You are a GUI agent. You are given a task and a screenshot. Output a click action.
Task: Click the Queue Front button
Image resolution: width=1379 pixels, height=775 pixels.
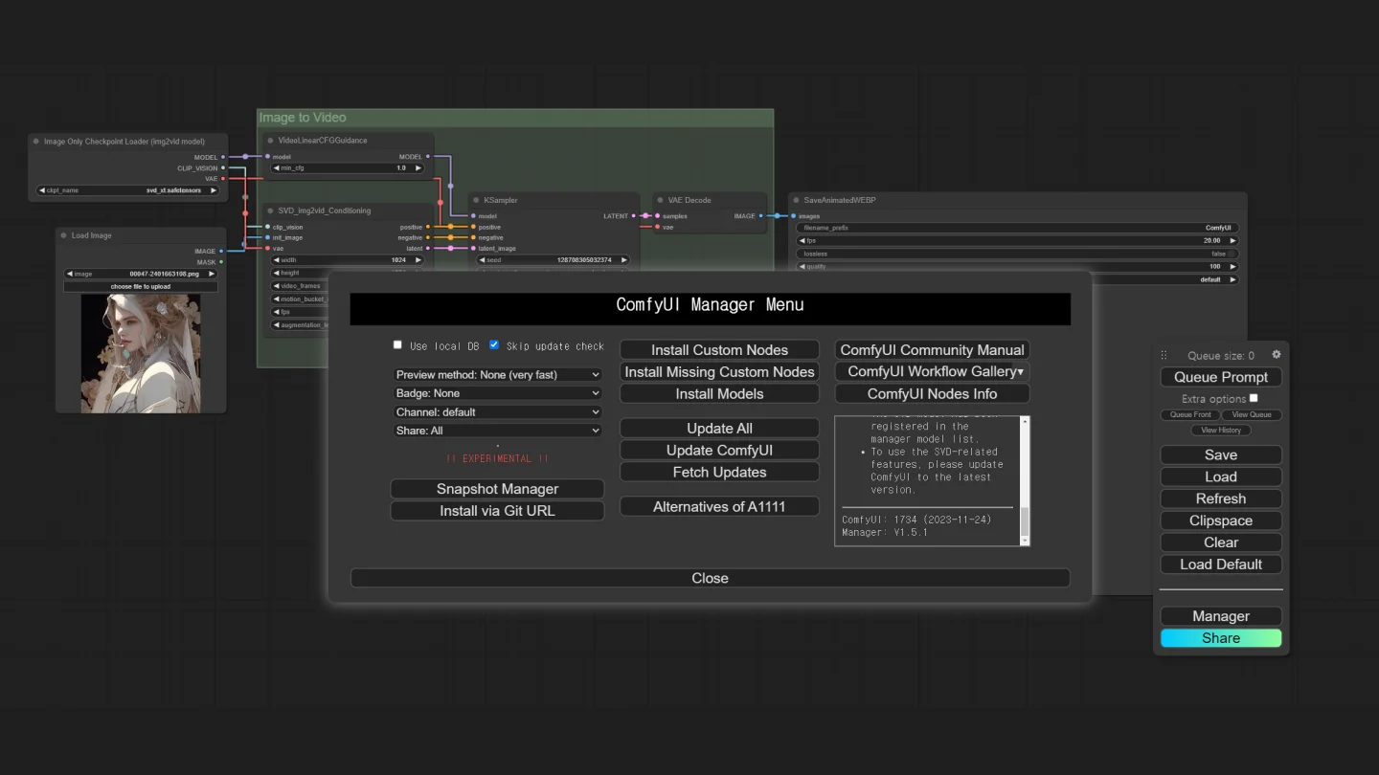click(x=1190, y=415)
